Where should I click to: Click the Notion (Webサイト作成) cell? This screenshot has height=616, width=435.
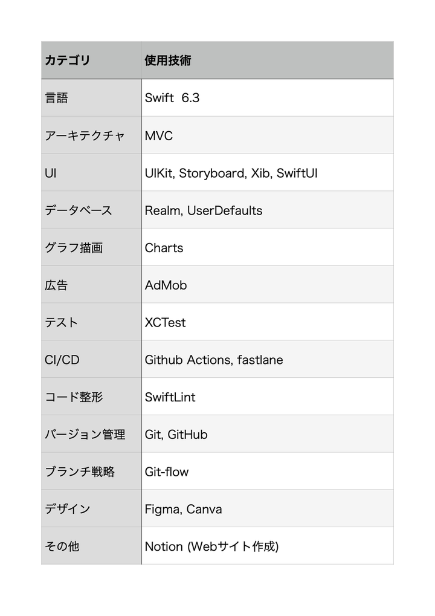[x=211, y=546]
